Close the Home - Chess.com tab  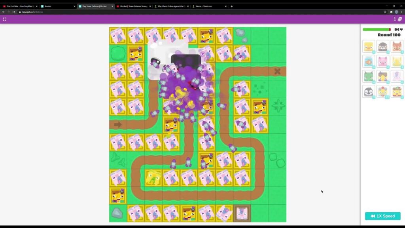[225, 6]
